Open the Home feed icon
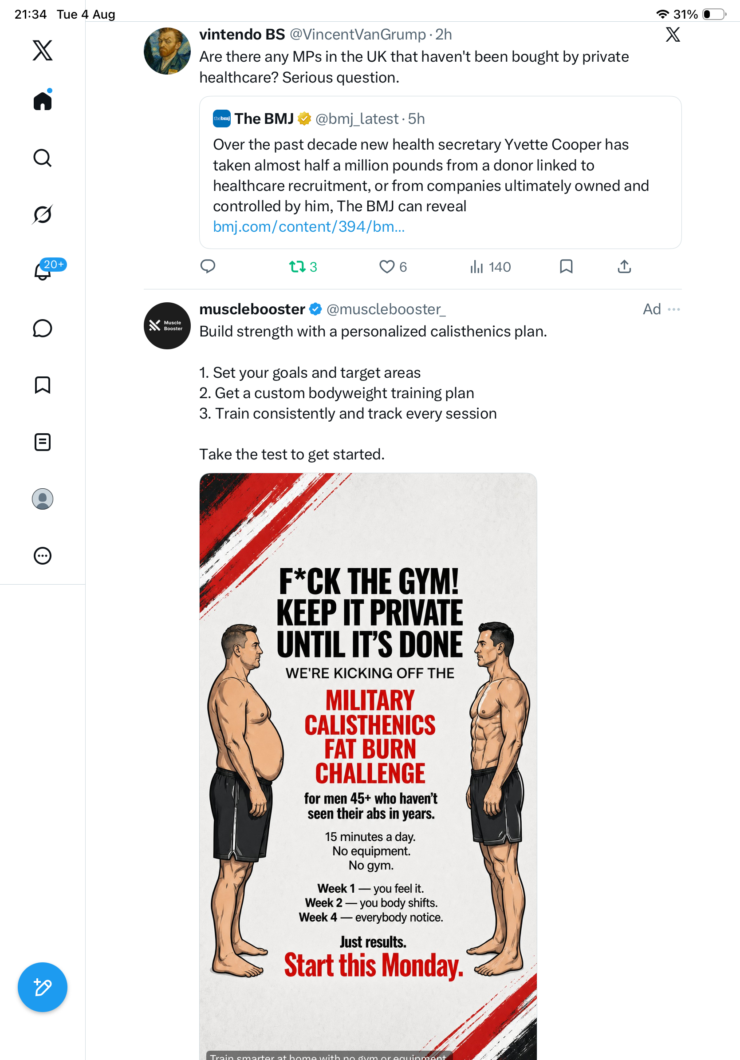This screenshot has width=740, height=1060. 43,100
